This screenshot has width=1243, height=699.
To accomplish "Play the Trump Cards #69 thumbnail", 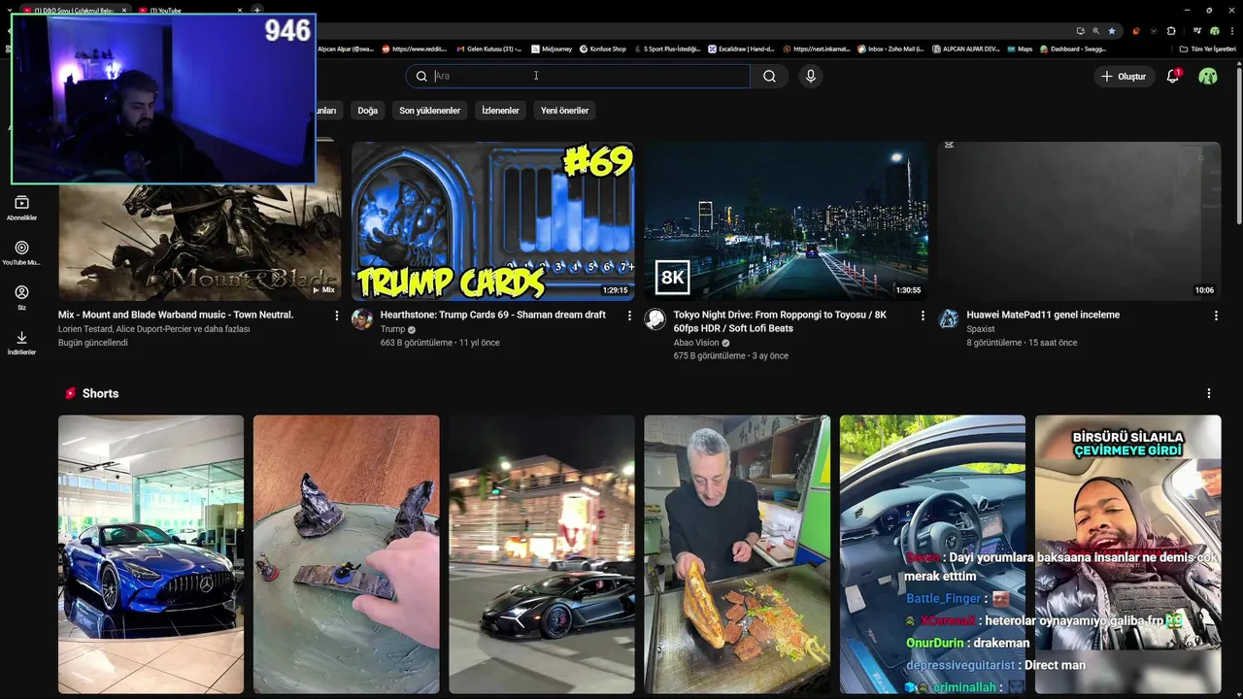I will (x=493, y=221).
